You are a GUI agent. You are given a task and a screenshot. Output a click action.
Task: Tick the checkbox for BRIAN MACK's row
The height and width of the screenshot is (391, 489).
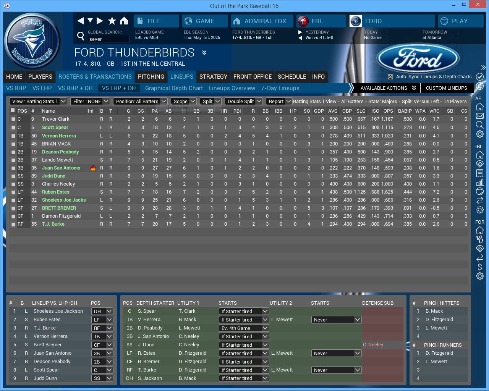click(13, 144)
